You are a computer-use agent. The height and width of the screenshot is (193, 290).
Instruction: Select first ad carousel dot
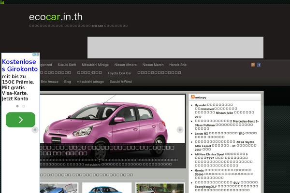point(17,106)
